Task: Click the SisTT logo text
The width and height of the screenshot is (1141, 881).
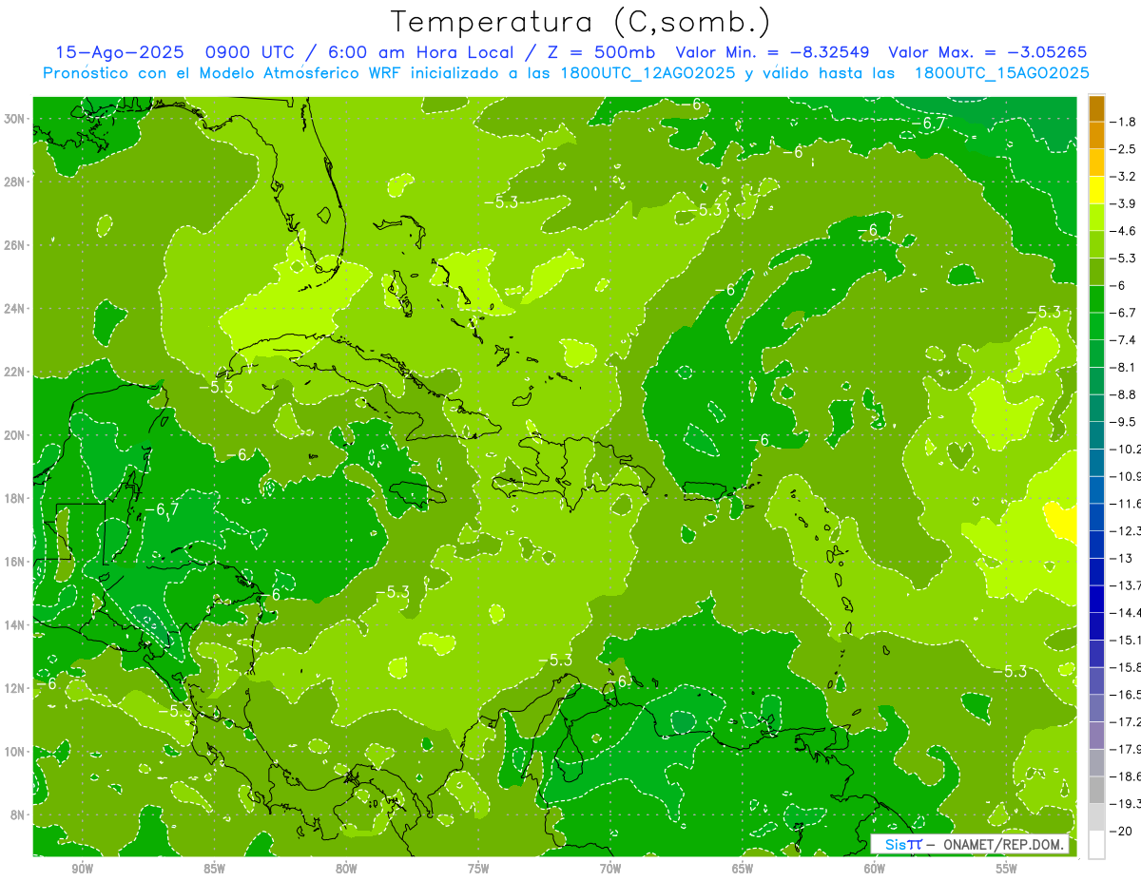Action: click(x=903, y=845)
